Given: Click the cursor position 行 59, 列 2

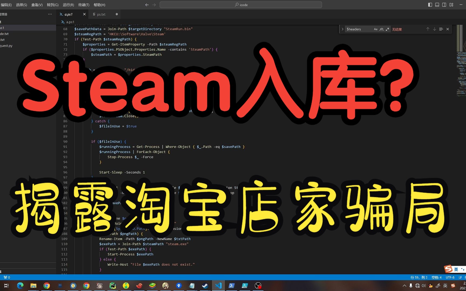Looking at the screenshot, I should click(x=419, y=277).
